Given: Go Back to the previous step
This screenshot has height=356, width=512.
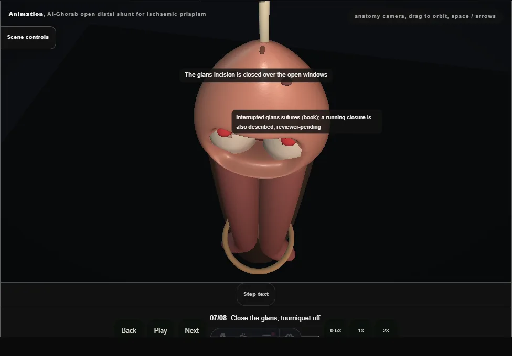Looking at the screenshot, I should 129,330.
